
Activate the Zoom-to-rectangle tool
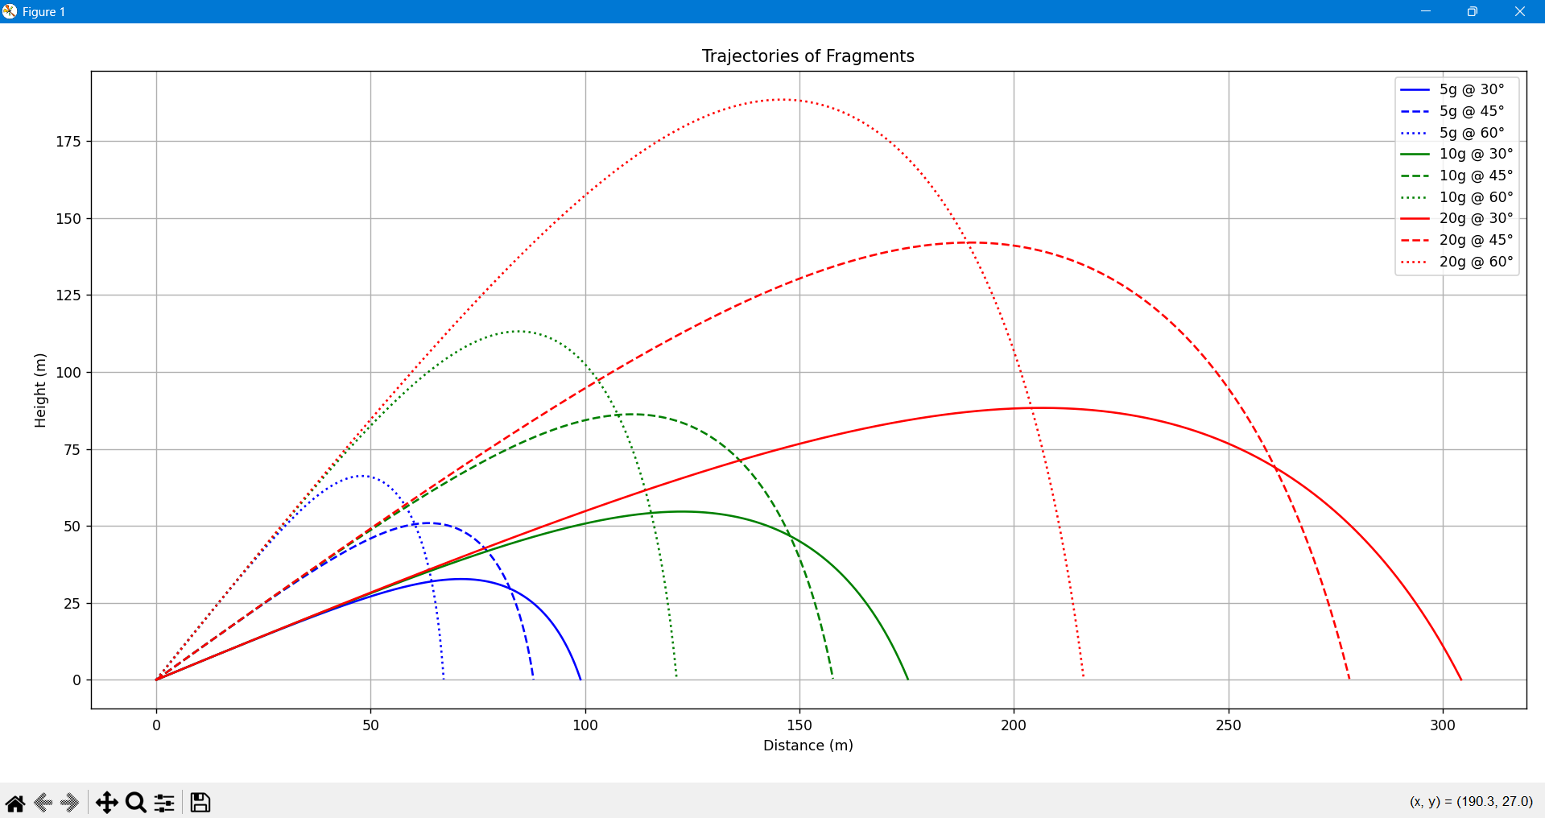[135, 802]
